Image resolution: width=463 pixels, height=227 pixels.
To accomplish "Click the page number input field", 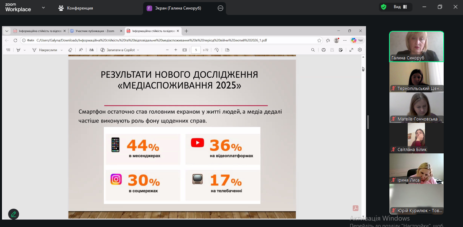I will pos(196,50).
